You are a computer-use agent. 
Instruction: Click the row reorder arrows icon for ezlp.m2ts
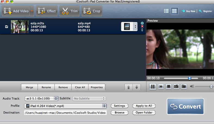click(142, 30)
